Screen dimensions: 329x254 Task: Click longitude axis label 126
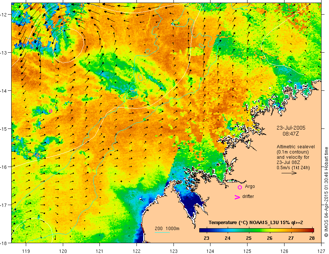pos(284,251)
